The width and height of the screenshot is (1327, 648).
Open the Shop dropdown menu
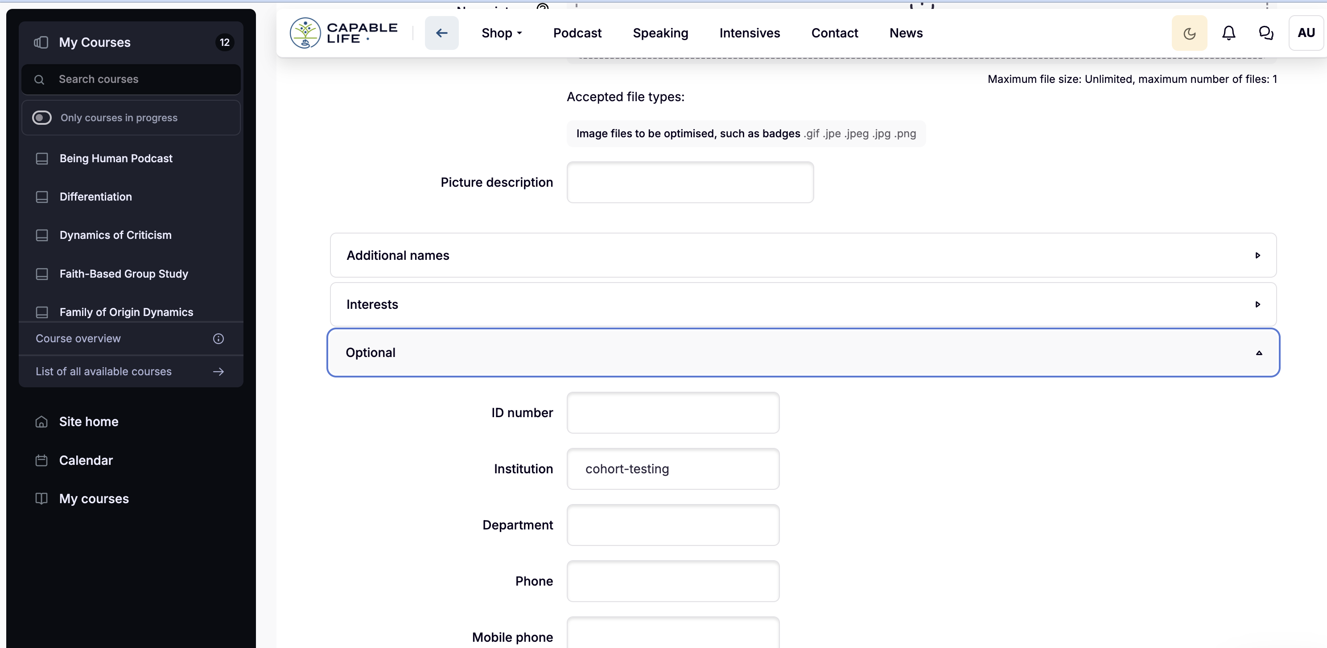[x=501, y=33]
